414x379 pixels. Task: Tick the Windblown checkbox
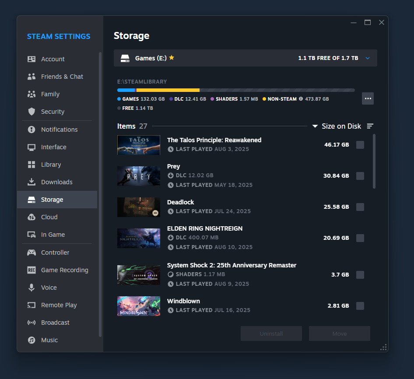360,306
